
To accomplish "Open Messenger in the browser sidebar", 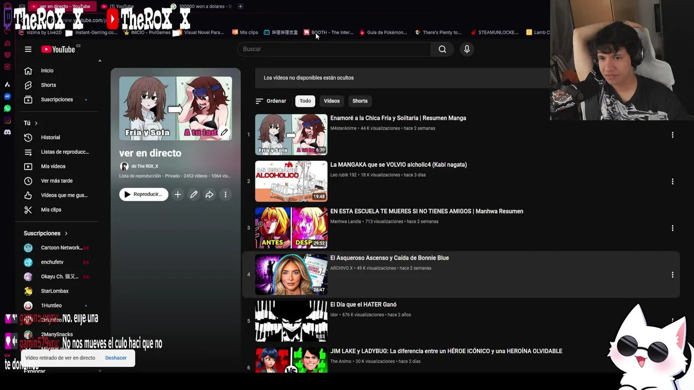I will [7, 96].
